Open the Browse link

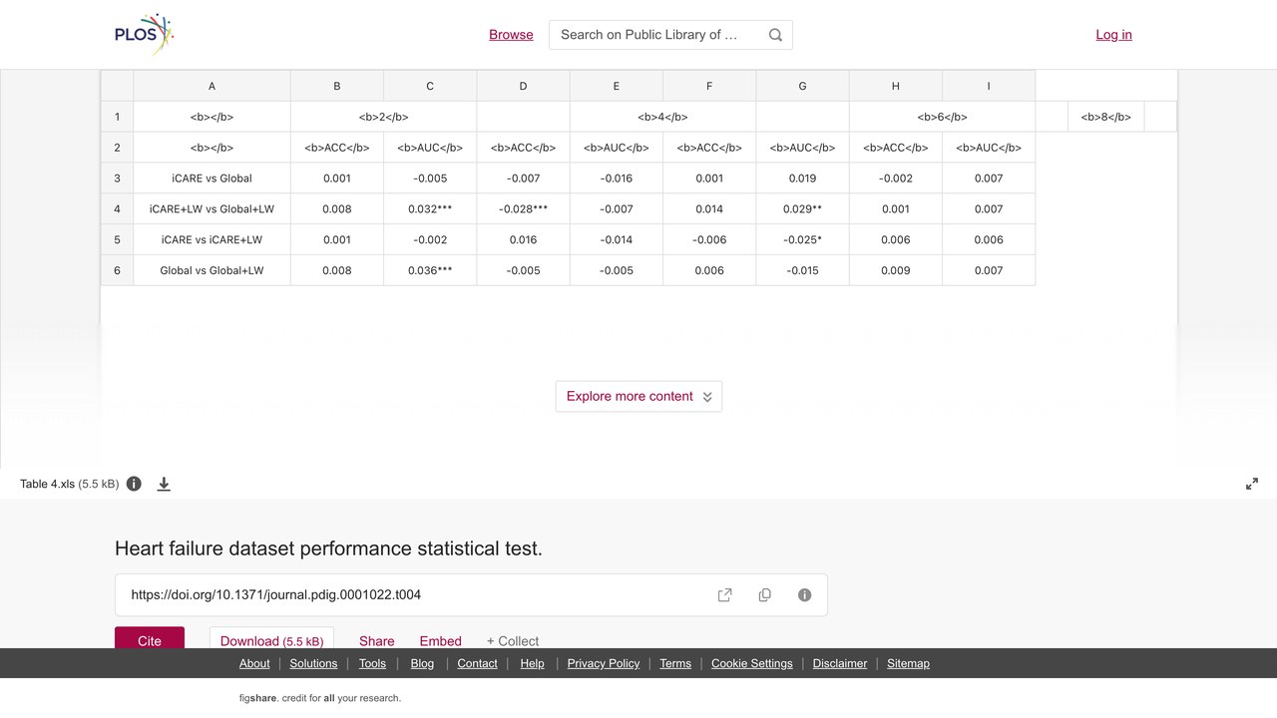(511, 35)
